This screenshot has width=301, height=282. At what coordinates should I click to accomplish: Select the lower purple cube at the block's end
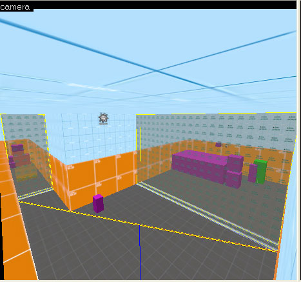pos(233,179)
